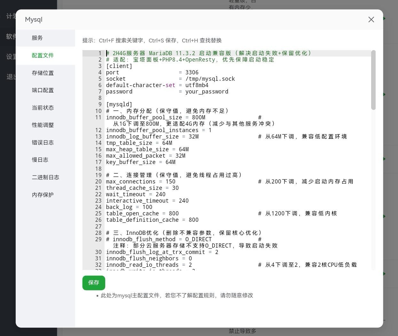Screen dimensions: 398x336
Task: Open the 端口配置 (Port Config) section
Action: pos(43,90)
